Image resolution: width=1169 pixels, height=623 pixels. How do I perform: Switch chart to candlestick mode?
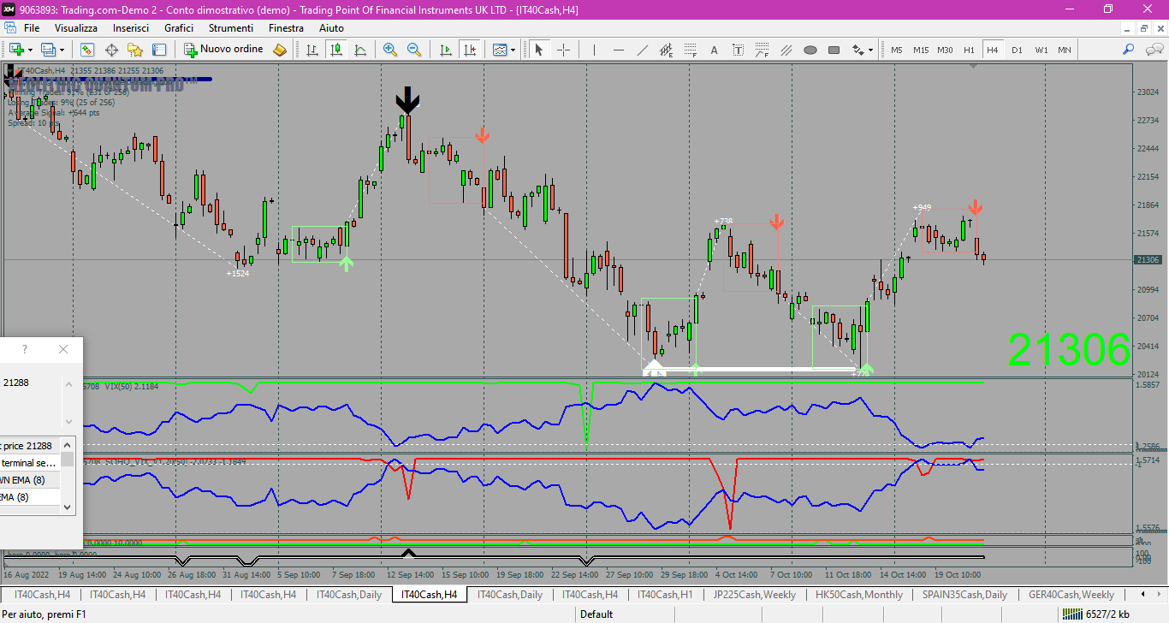pos(336,50)
